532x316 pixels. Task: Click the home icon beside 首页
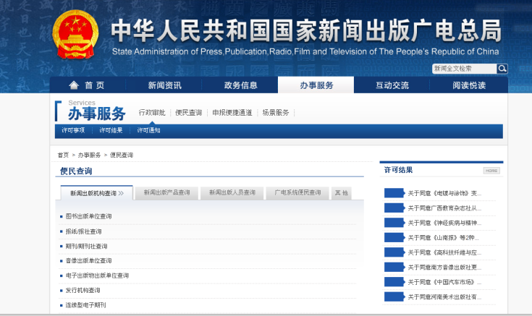click(x=74, y=85)
